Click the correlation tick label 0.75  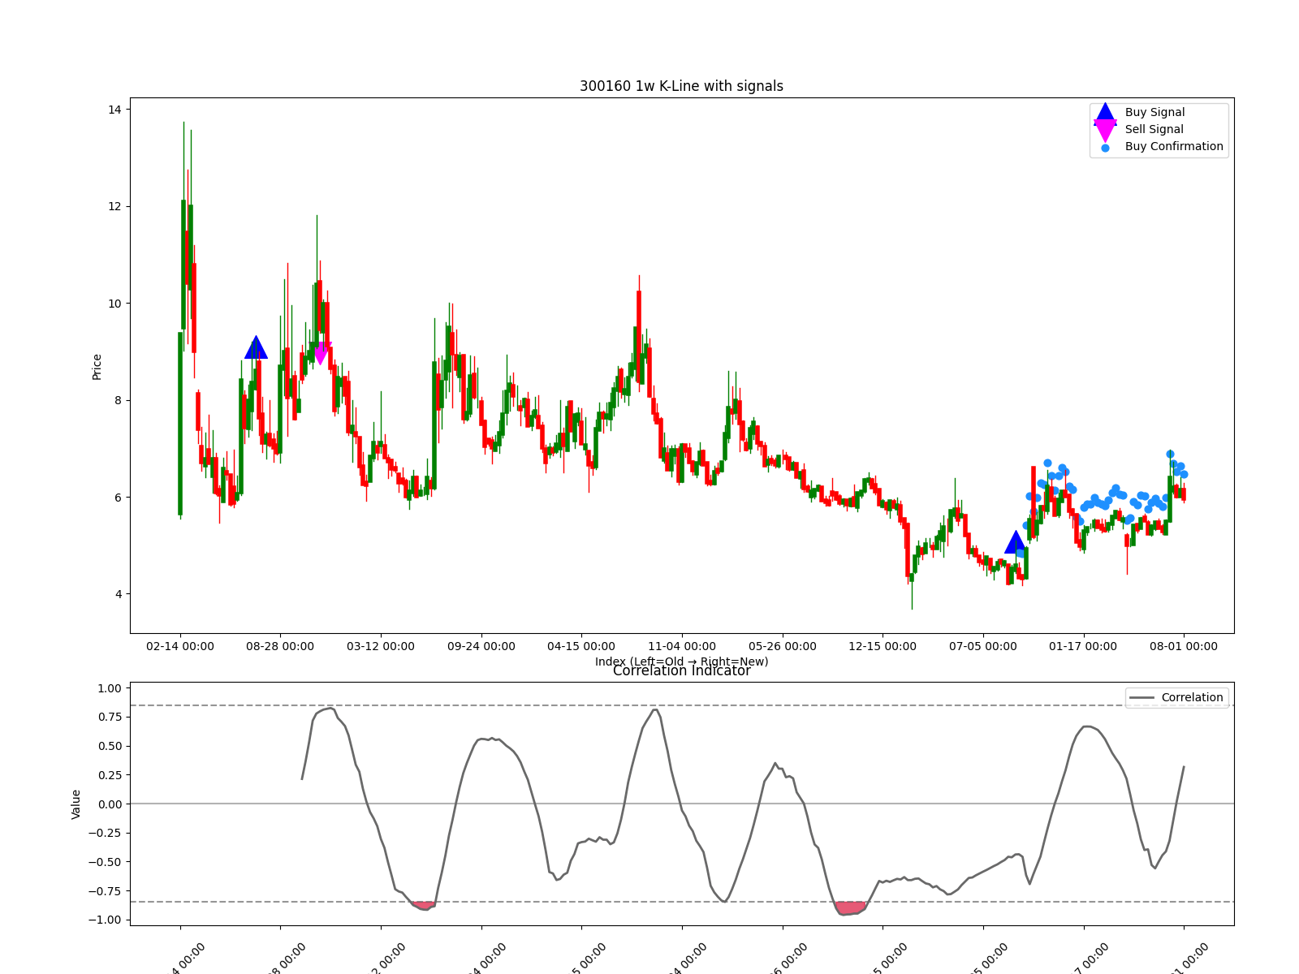pyautogui.click(x=110, y=718)
